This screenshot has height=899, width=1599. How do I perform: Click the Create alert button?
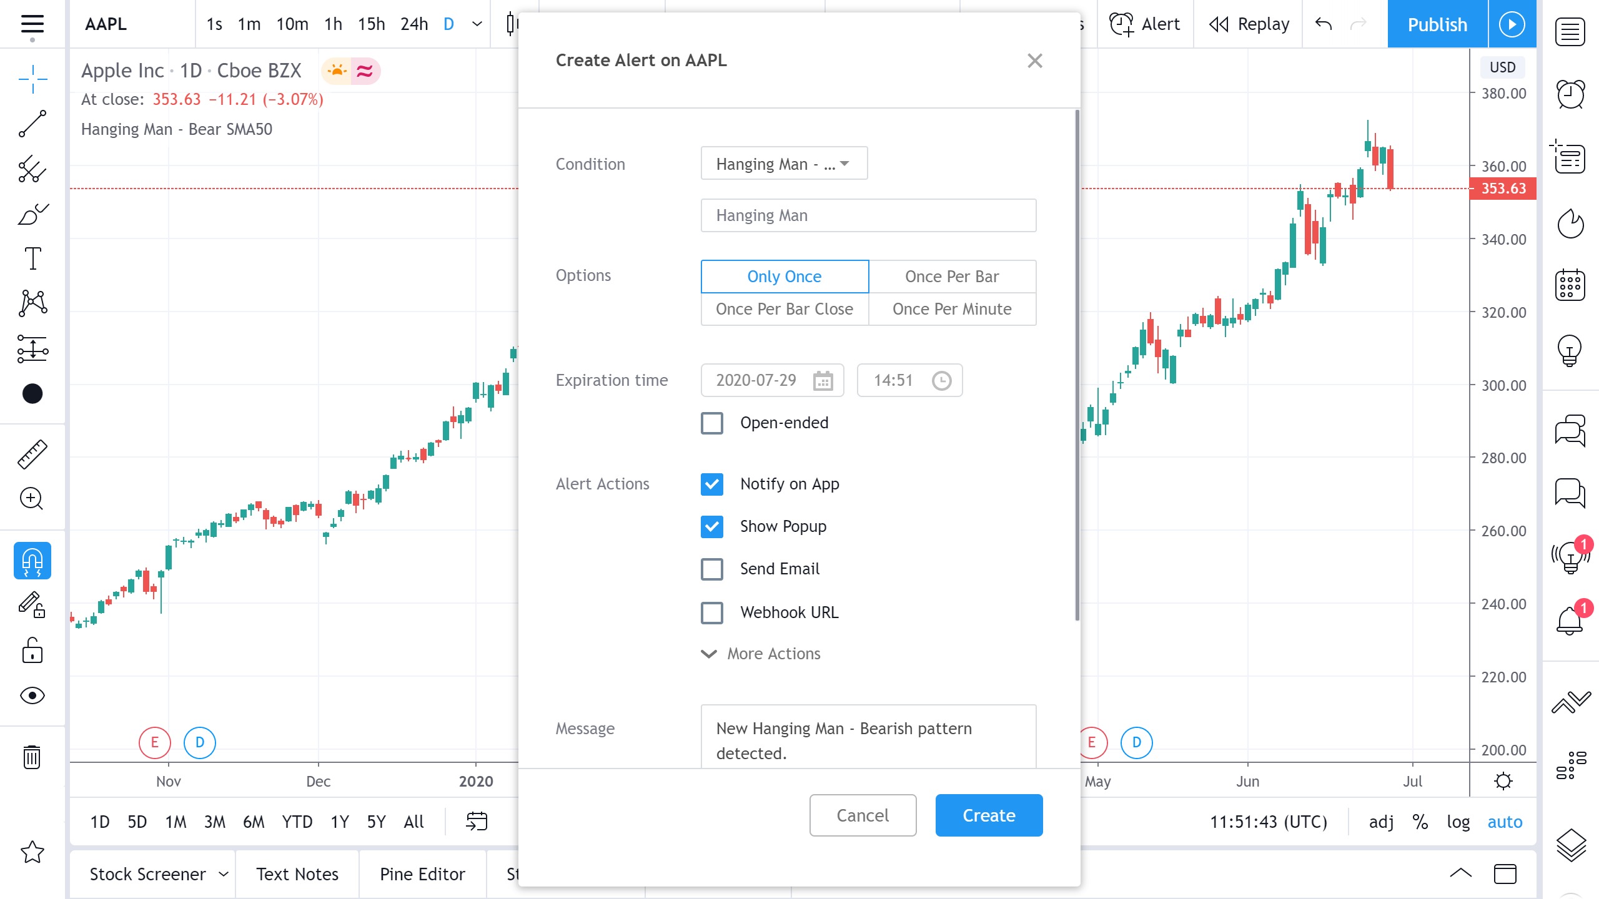tap(989, 815)
